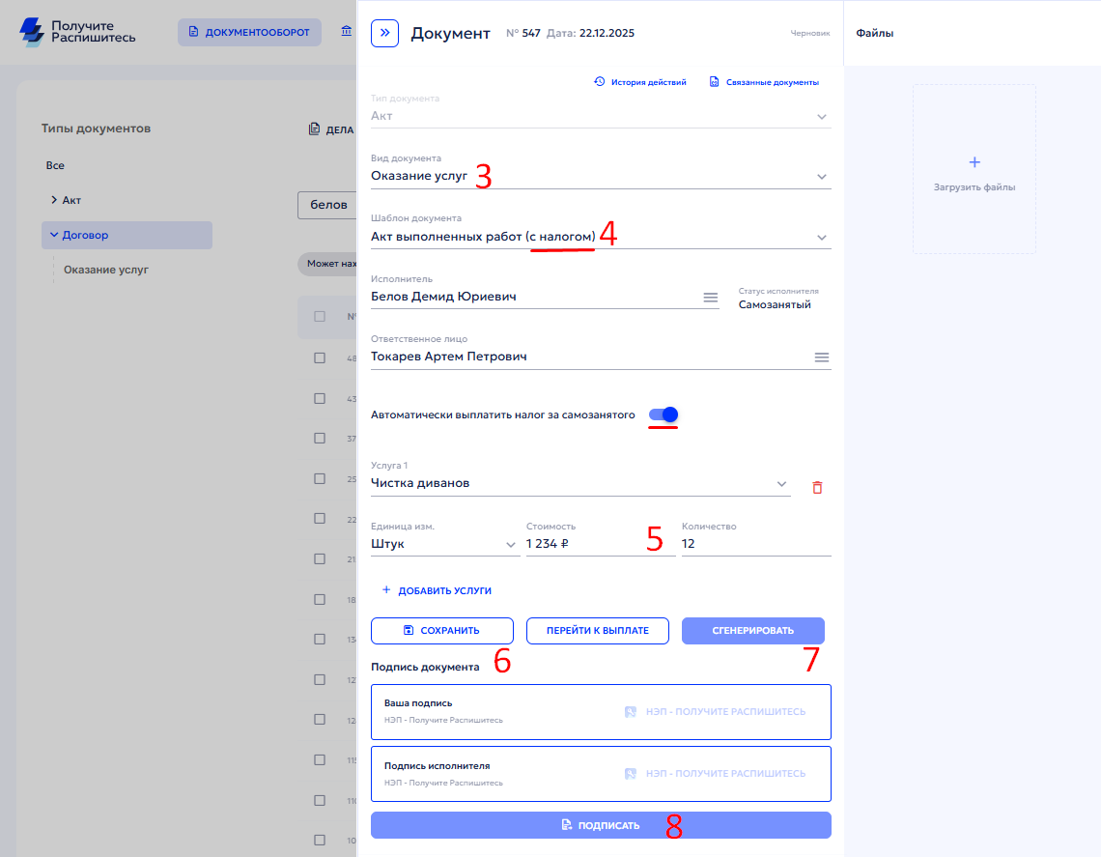The image size is (1101, 857).
Task: Select all rows with header checkbox
Action: [x=320, y=316]
